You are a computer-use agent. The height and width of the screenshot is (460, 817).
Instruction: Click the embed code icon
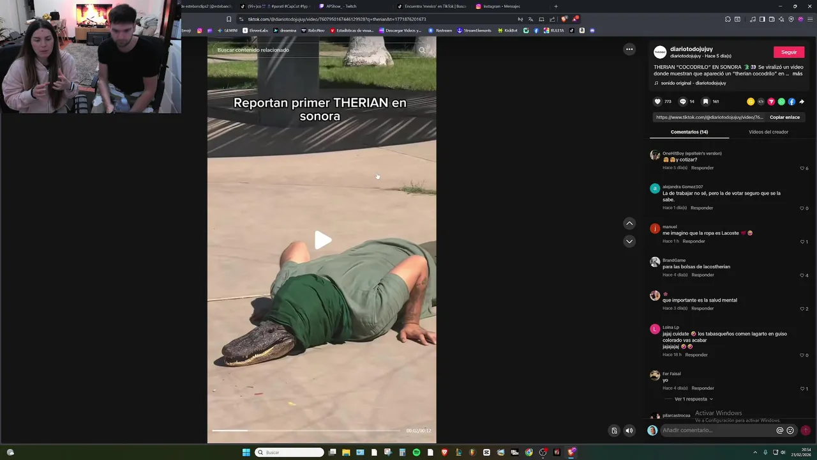761,102
